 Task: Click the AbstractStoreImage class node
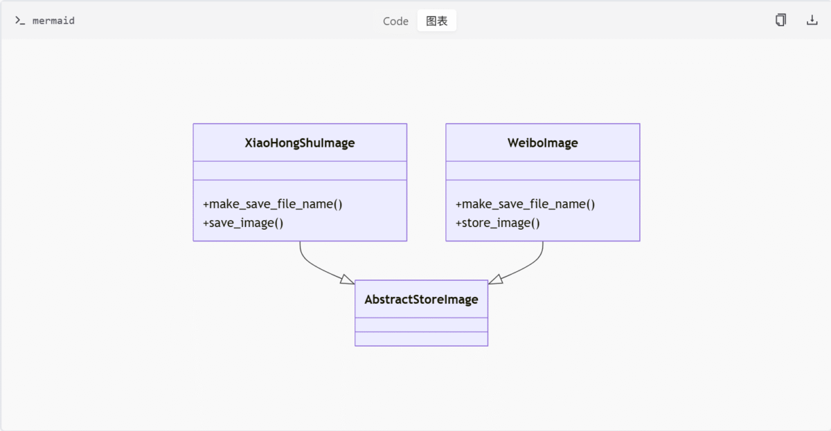(x=421, y=313)
